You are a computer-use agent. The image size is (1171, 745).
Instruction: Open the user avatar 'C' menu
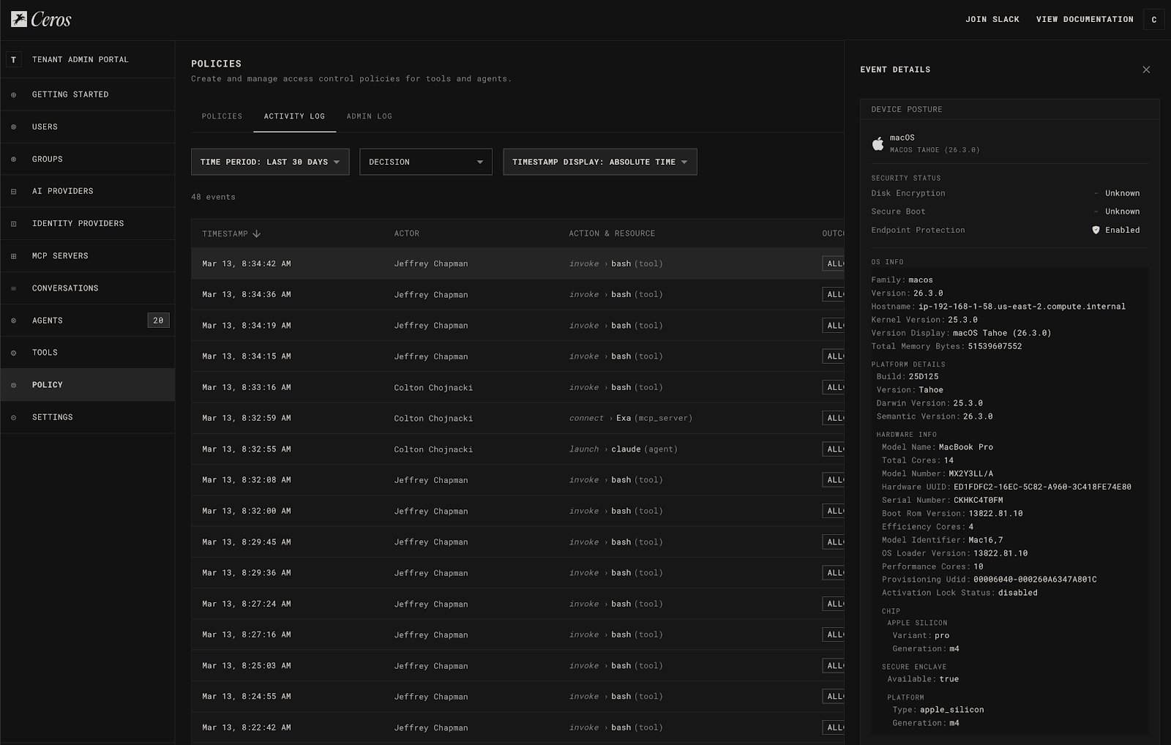click(x=1153, y=20)
